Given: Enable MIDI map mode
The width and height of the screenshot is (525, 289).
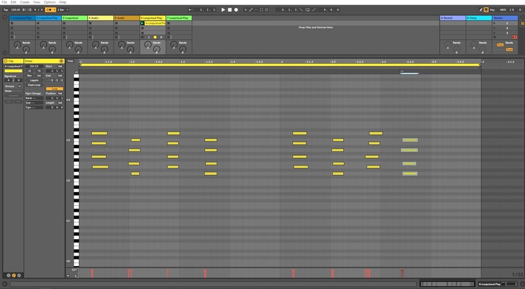Looking at the screenshot, I should point(503,10).
